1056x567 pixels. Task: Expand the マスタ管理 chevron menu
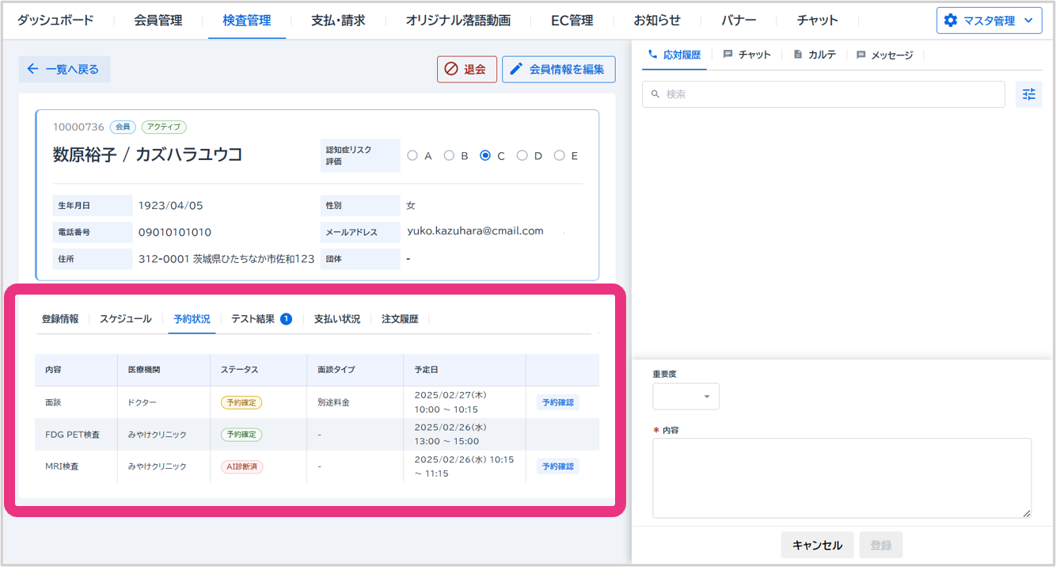[1028, 21]
